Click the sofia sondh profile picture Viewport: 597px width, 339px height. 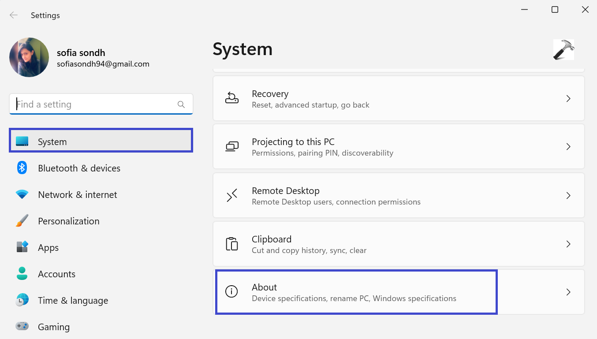tap(29, 57)
